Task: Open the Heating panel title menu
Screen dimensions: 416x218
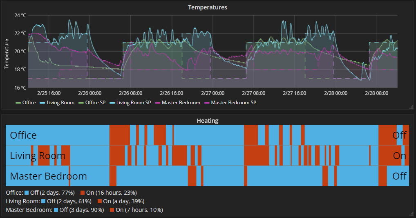Action: [208, 121]
